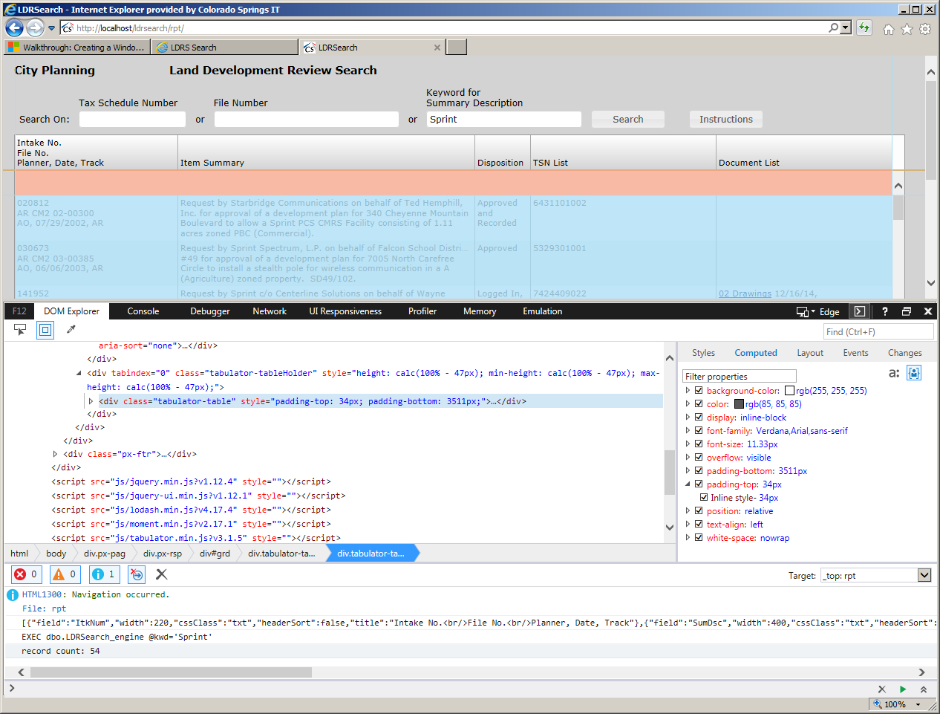Toggle element highlighting in DOM Explorer

click(x=45, y=330)
